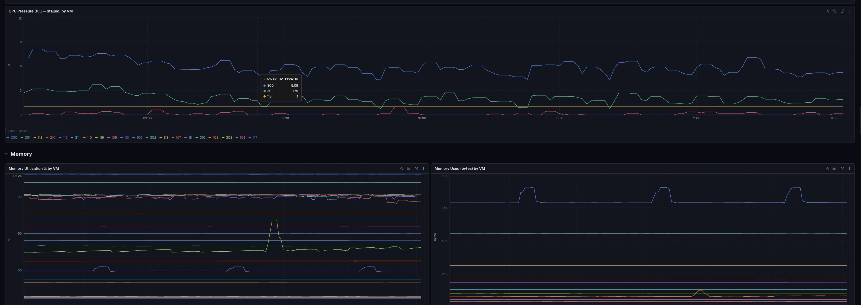Image resolution: width=861 pixels, height=305 pixels.
Task: Click the 11:00 time axis label
Action: coord(697,118)
